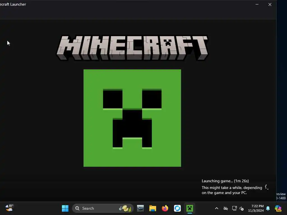This screenshot has height=215, width=287.
Task: Click 'This might take a while' message
Action: (232, 190)
